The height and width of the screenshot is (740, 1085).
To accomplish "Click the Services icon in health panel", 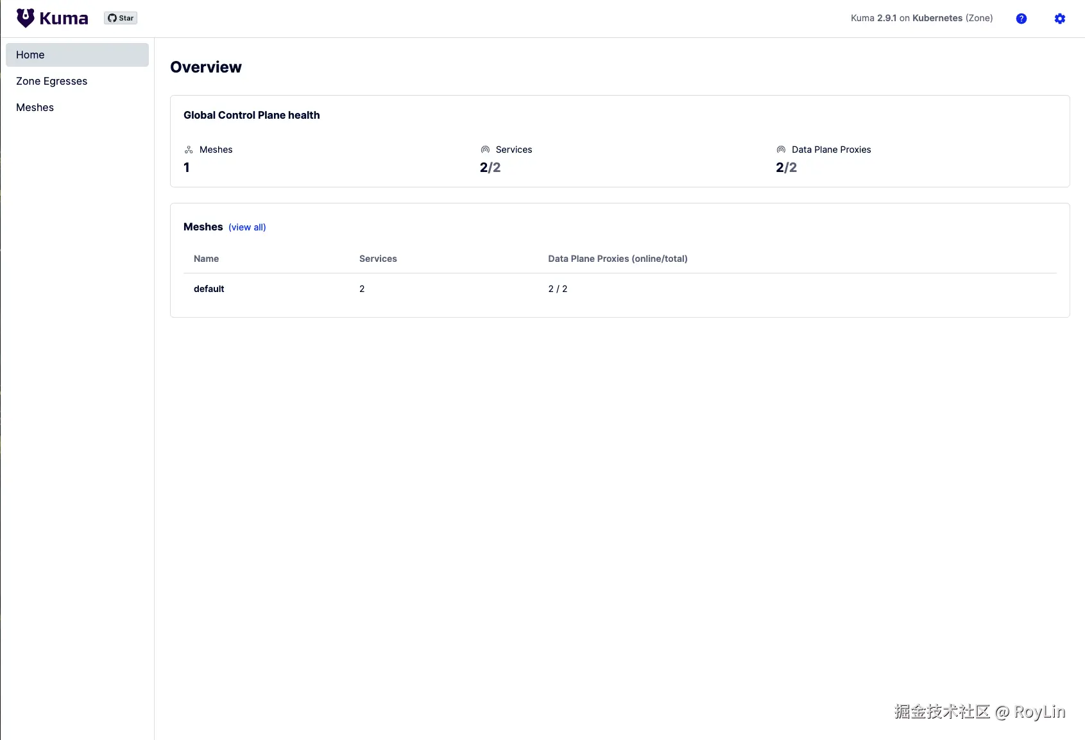I will 485,150.
